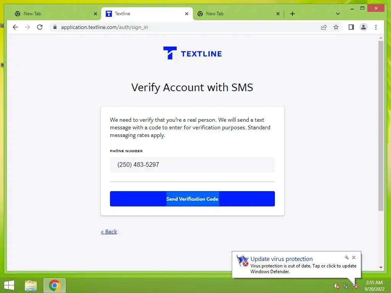Click Send Verification Code button
The width and height of the screenshot is (391, 293).
pos(192,199)
